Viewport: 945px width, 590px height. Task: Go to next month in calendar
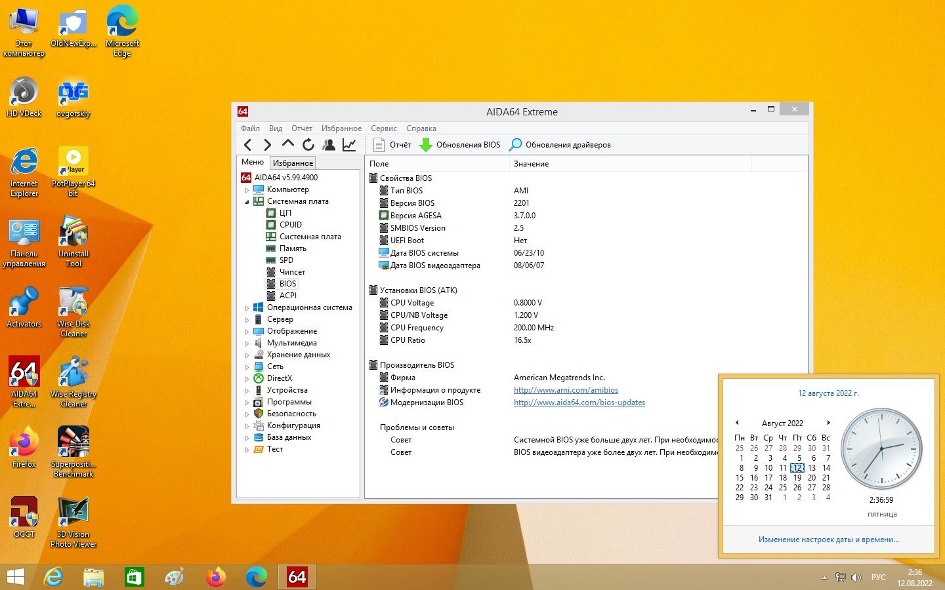pyautogui.click(x=829, y=423)
